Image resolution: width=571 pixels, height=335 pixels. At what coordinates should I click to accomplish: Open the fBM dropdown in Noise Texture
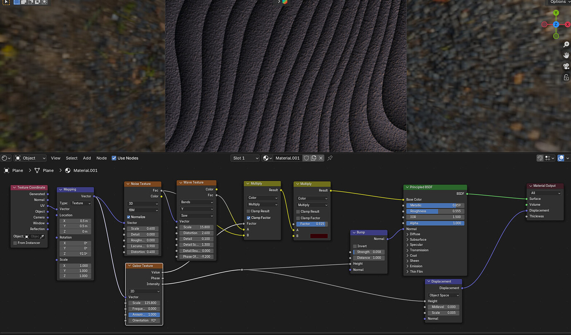point(143,210)
